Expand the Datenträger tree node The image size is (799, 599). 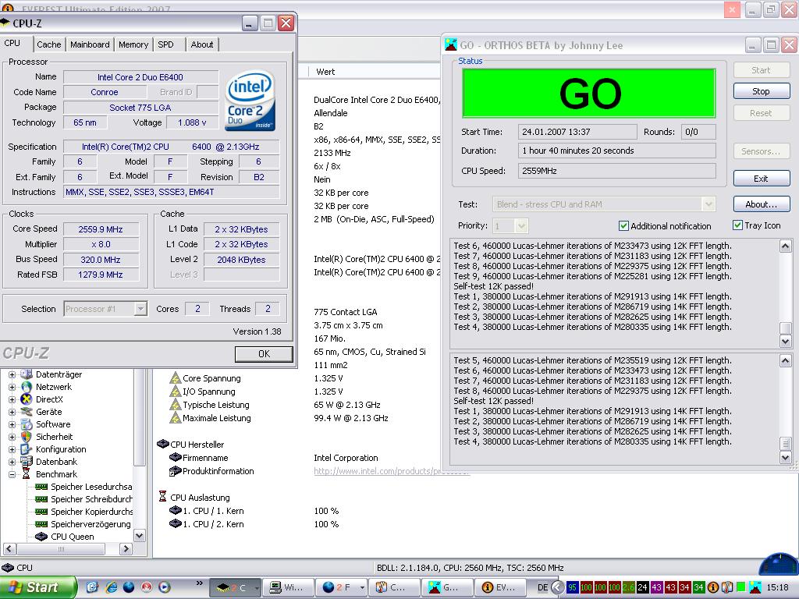[12, 374]
